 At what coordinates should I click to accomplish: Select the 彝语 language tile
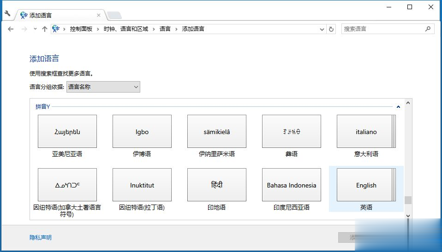click(x=292, y=131)
